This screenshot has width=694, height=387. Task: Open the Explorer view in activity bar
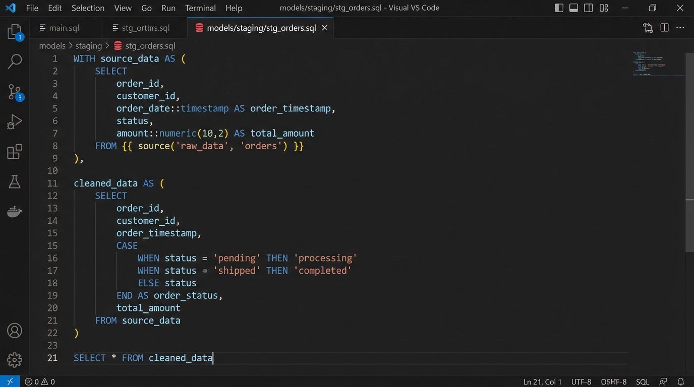coord(15,32)
